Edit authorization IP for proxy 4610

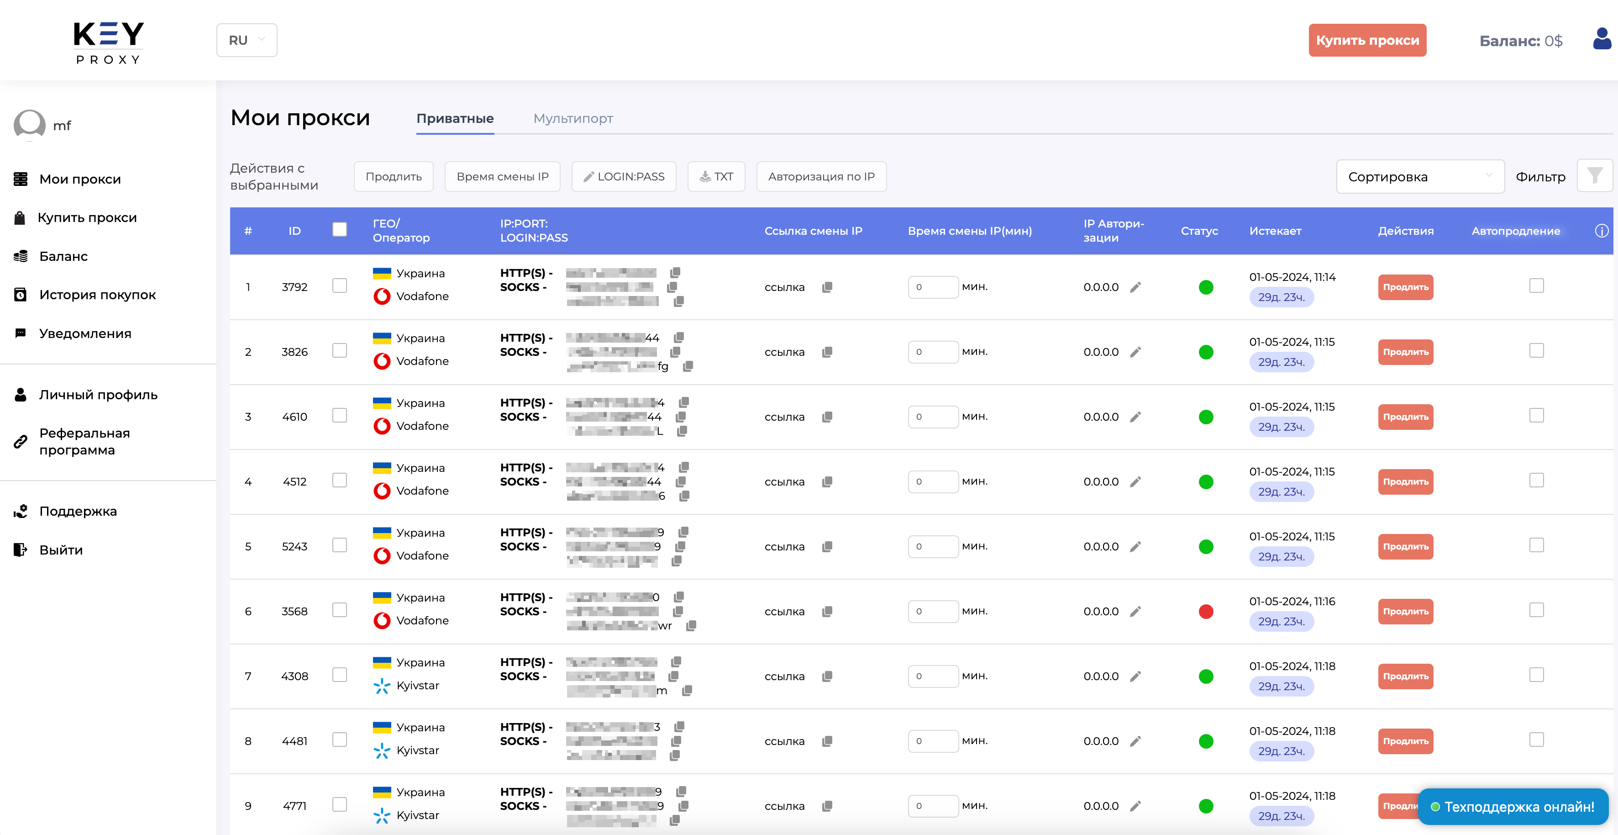click(x=1135, y=417)
